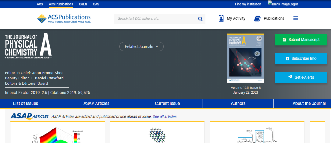Click the Journal of Physical Chemistry A logo
The height and width of the screenshot is (143, 331).
(29, 45)
